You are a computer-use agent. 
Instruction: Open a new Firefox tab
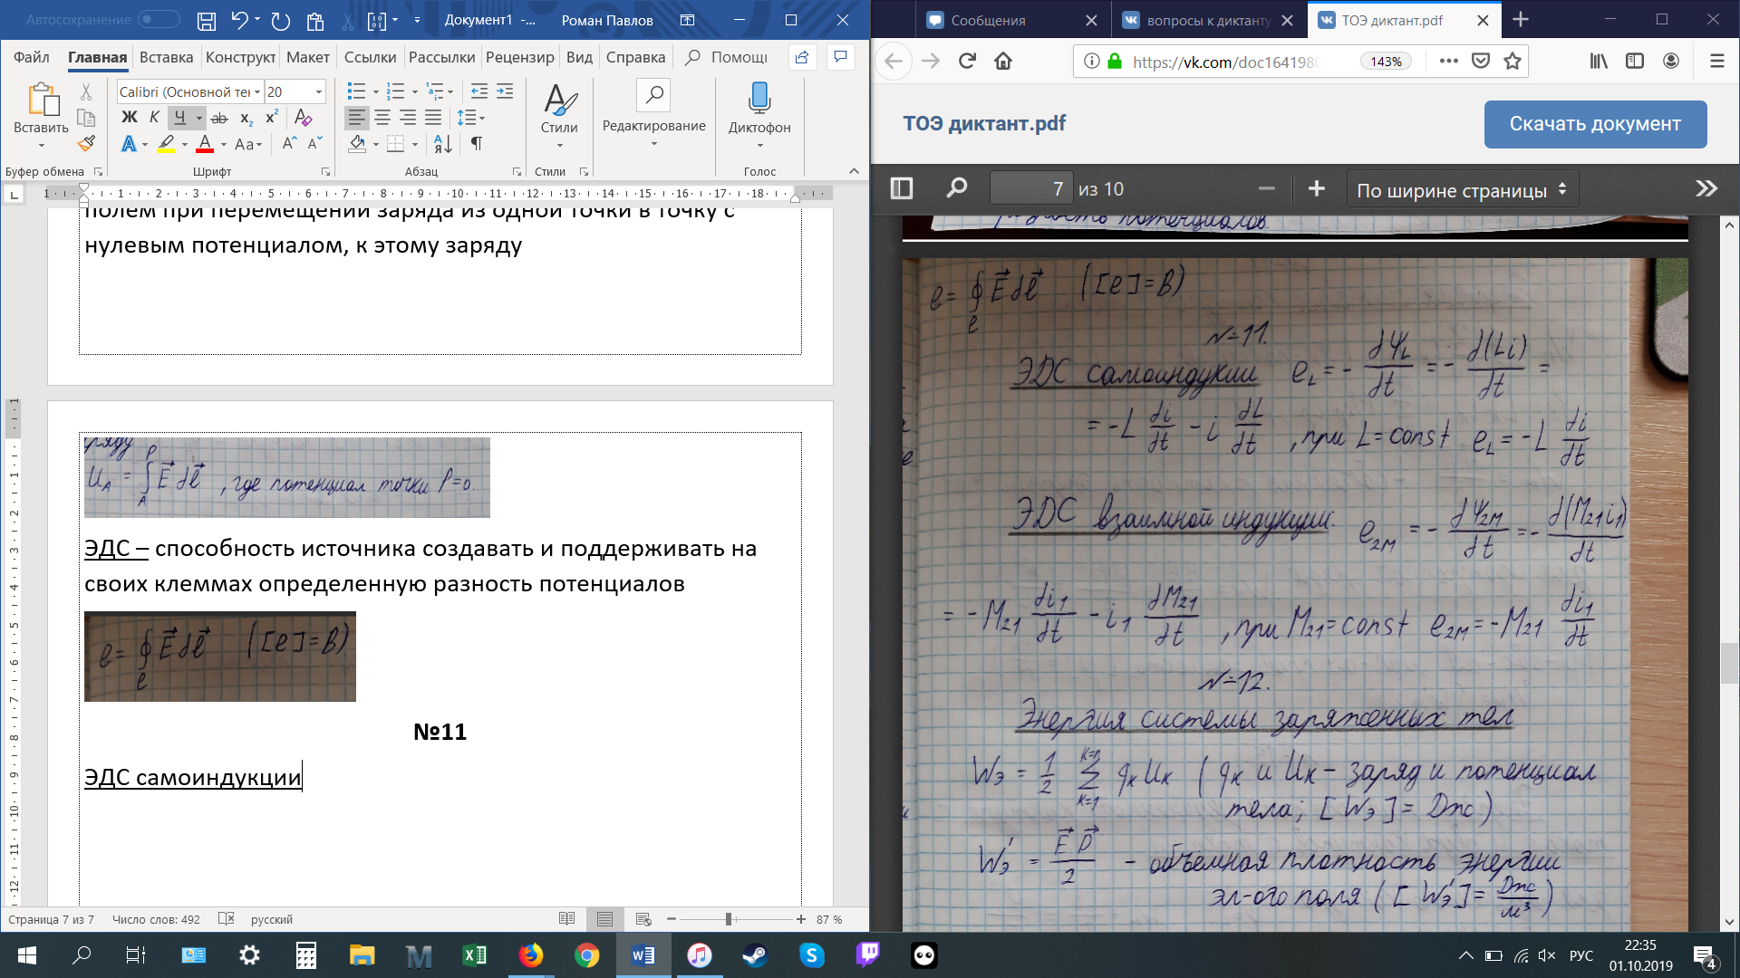click(1521, 20)
